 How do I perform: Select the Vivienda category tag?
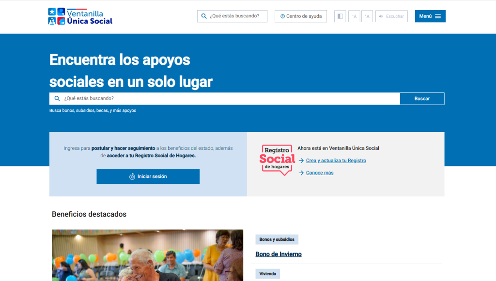point(267,274)
